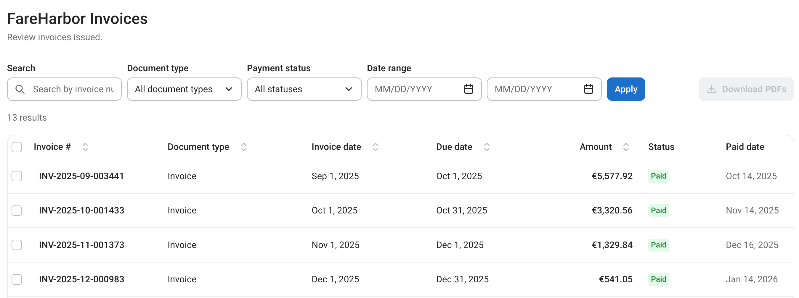Sort by Document type column arrows
The height and width of the screenshot is (298, 799).
[x=244, y=147]
